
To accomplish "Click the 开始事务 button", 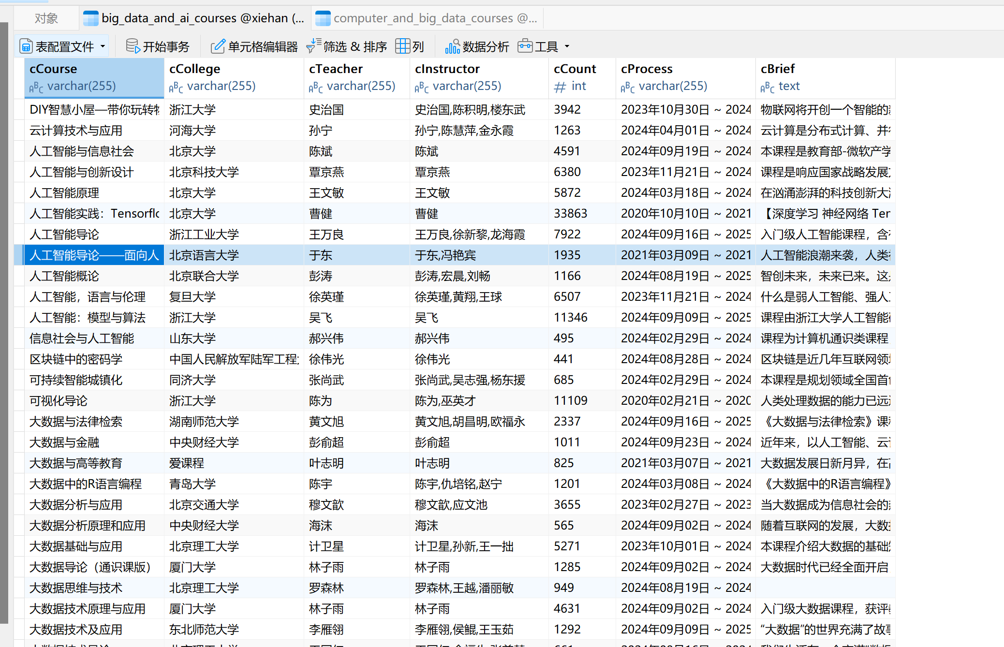I will (x=158, y=46).
